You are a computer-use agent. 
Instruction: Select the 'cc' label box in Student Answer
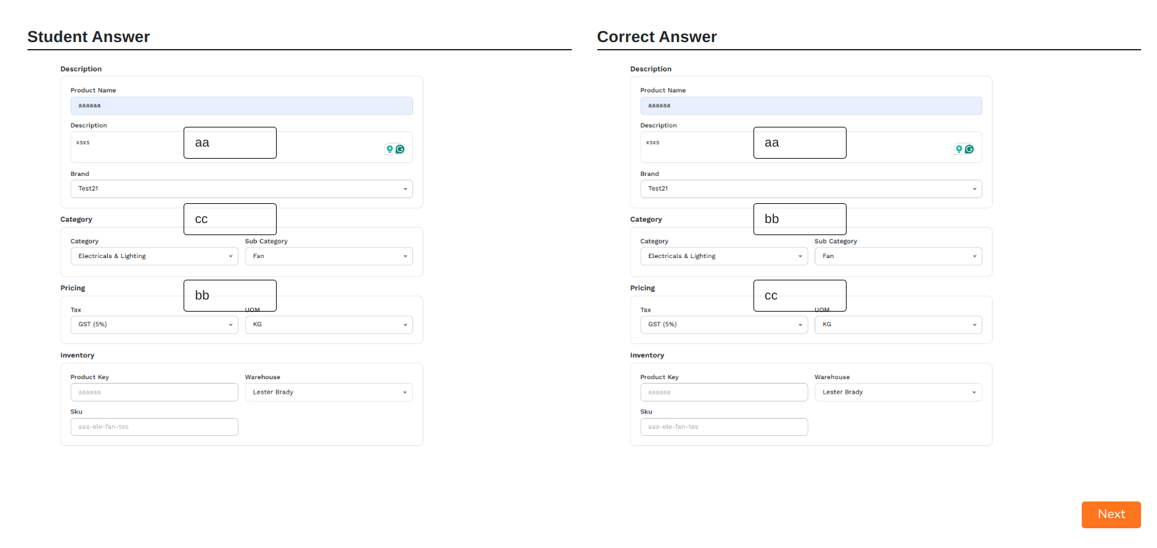(229, 219)
